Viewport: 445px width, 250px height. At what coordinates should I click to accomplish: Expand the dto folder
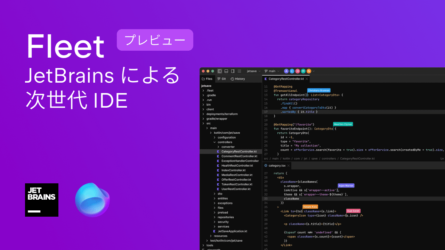(215, 194)
